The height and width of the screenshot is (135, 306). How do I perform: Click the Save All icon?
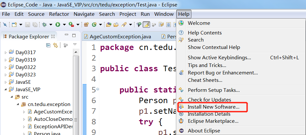35,24
